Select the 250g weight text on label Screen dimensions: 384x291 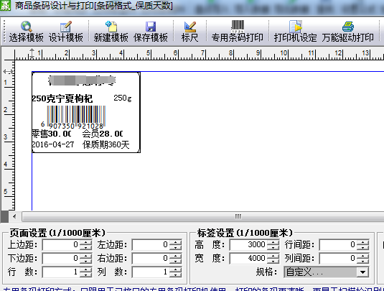pyautogui.click(x=123, y=98)
